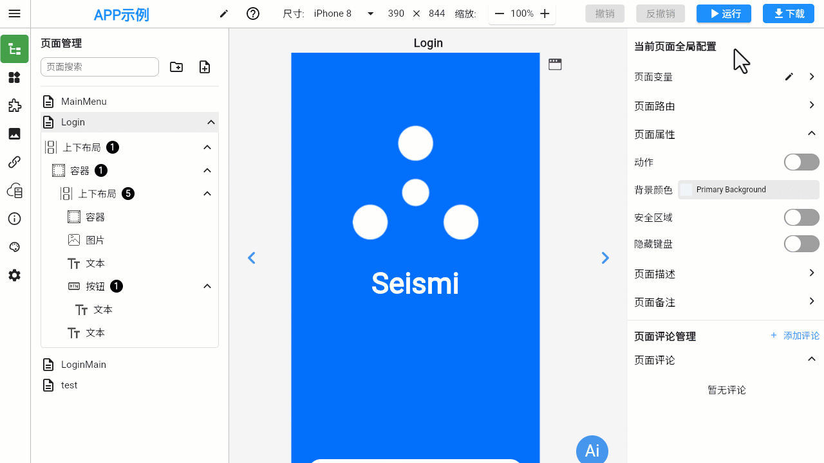This screenshot has height=463, width=824.
Task: Open the Ai assistant button
Action: [x=592, y=450]
